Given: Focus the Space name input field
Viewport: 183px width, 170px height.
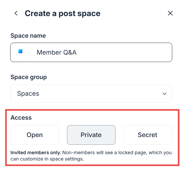Looking at the screenshot, I should point(91,52).
